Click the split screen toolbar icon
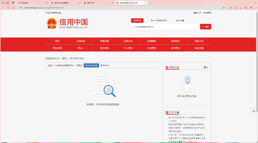 pyautogui.click(x=246, y=8)
